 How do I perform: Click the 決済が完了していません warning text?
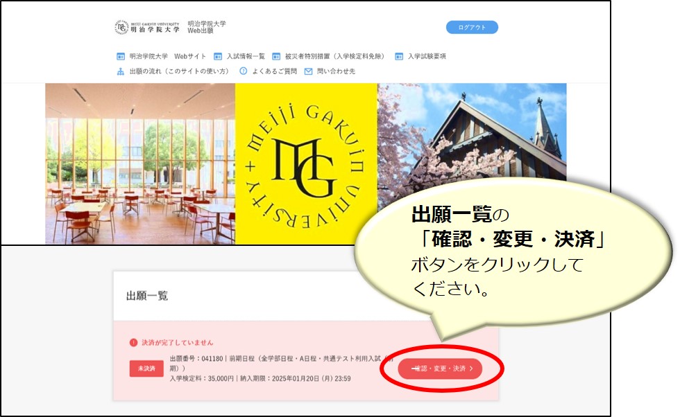click(178, 342)
